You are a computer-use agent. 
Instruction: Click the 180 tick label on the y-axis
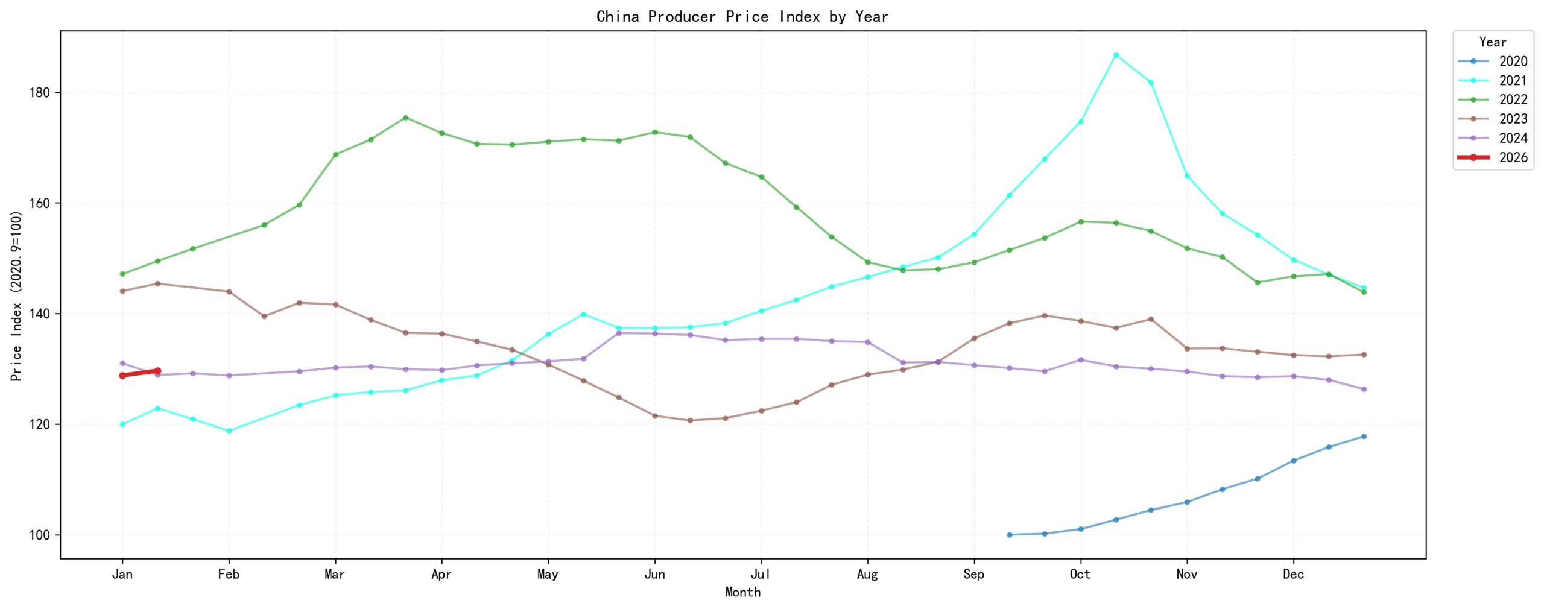point(39,93)
